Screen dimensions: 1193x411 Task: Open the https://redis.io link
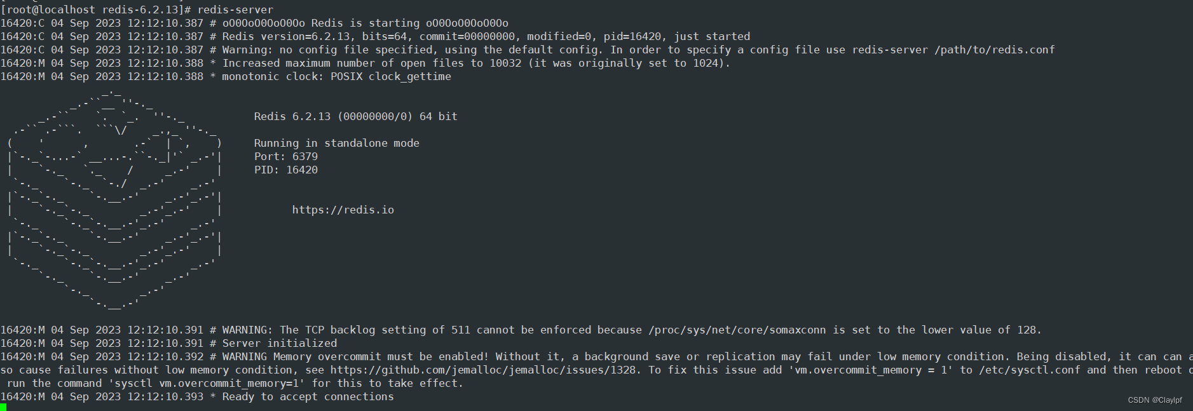click(x=343, y=210)
